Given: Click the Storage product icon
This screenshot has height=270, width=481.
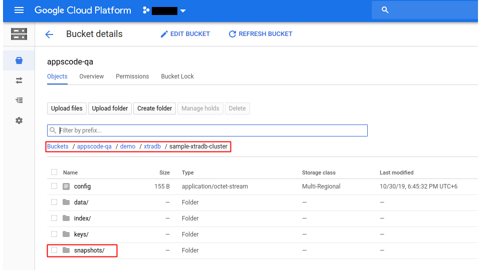Looking at the screenshot, I should click(19, 34).
